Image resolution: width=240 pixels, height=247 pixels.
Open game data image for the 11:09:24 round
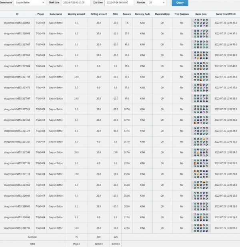[201, 152]
